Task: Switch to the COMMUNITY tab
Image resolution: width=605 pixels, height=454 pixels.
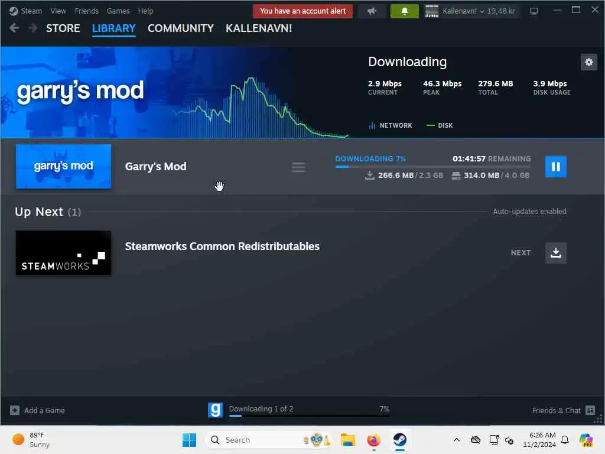Action: (x=181, y=28)
